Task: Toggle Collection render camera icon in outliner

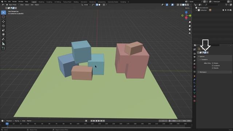Action: tap(230, 10)
